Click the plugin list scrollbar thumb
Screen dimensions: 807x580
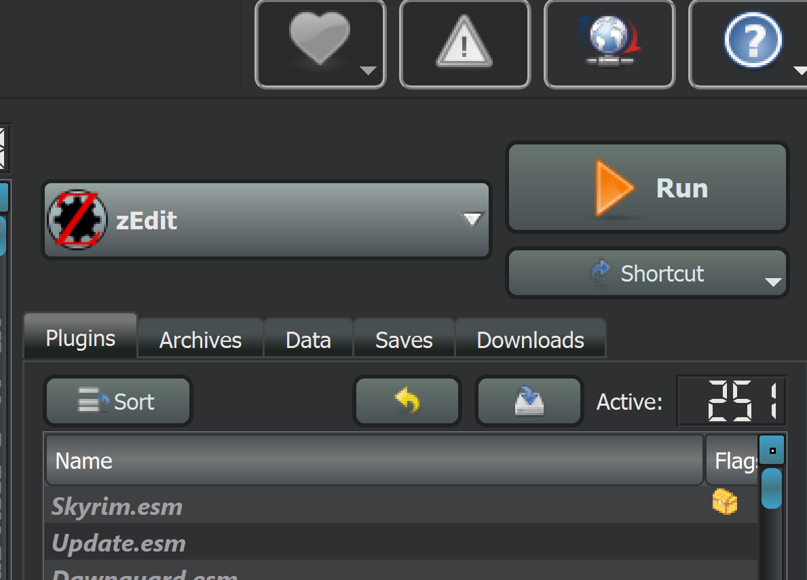(772, 488)
